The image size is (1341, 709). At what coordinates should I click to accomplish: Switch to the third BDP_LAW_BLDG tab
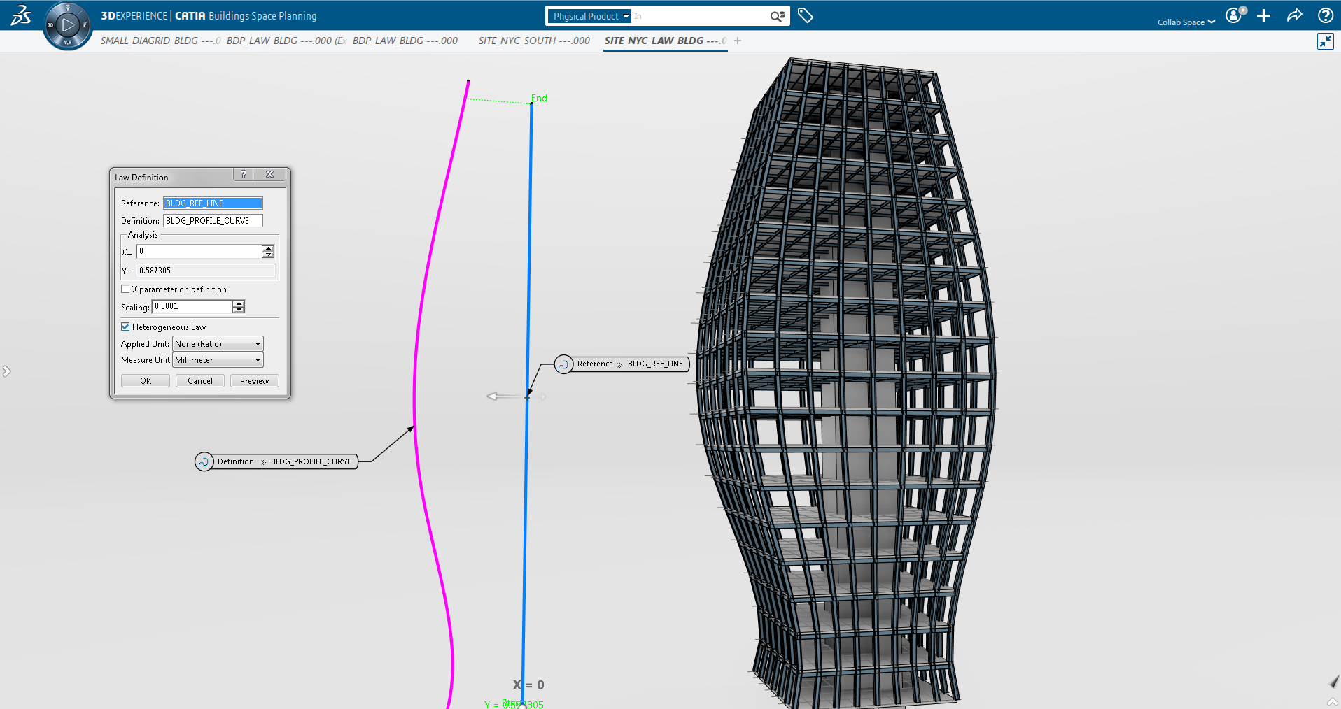[405, 41]
